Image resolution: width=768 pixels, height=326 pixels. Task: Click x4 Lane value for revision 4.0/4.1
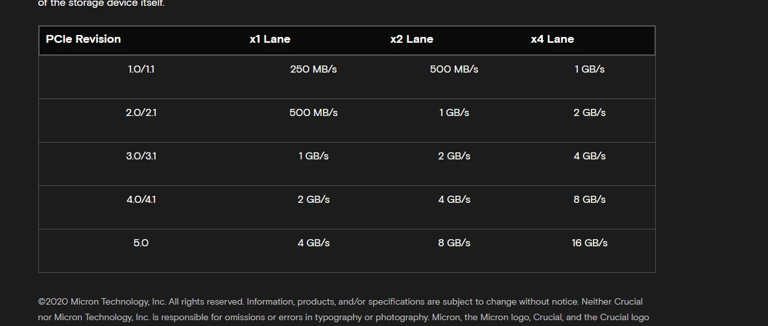click(589, 200)
